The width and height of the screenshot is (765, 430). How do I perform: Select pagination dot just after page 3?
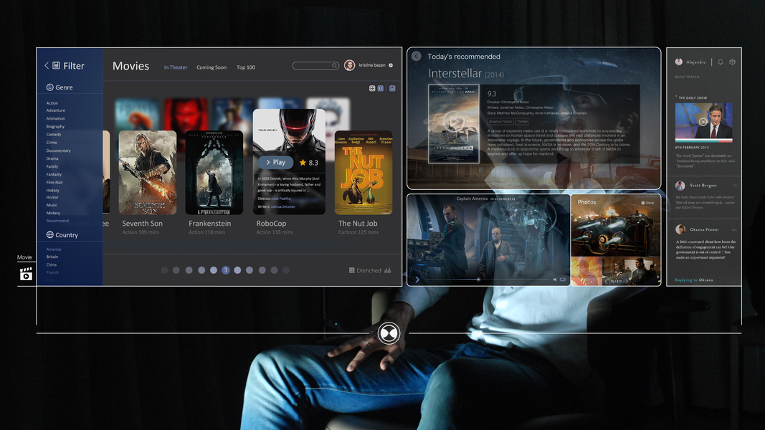click(x=237, y=270)
